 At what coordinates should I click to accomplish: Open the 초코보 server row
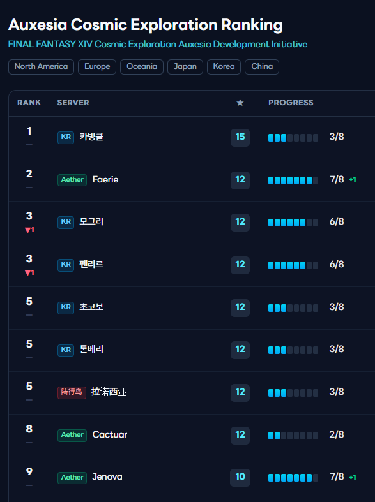click(x=192, y=308)
